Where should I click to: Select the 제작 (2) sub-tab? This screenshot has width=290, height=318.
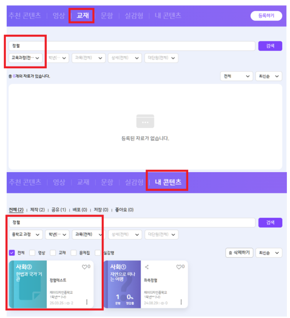pyautogui.click(x=37, y=210)
